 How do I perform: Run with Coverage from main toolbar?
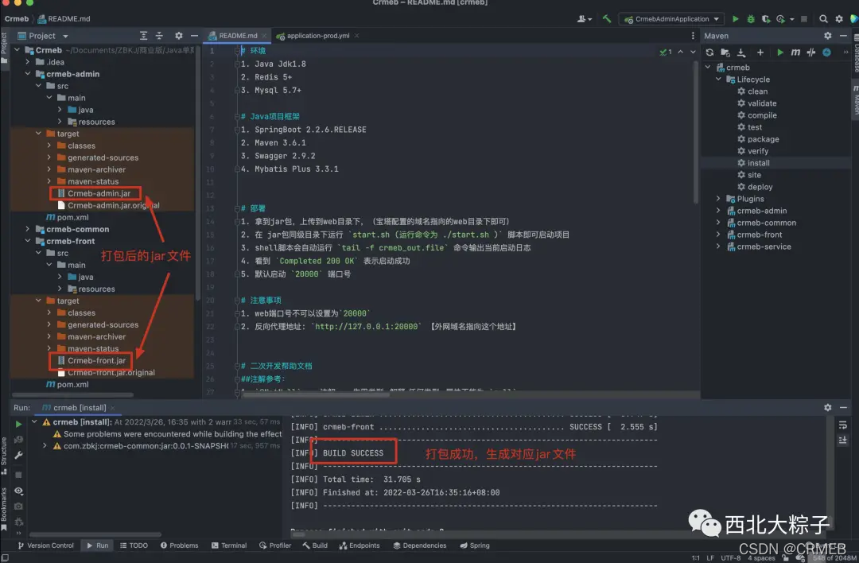point(765,18)
